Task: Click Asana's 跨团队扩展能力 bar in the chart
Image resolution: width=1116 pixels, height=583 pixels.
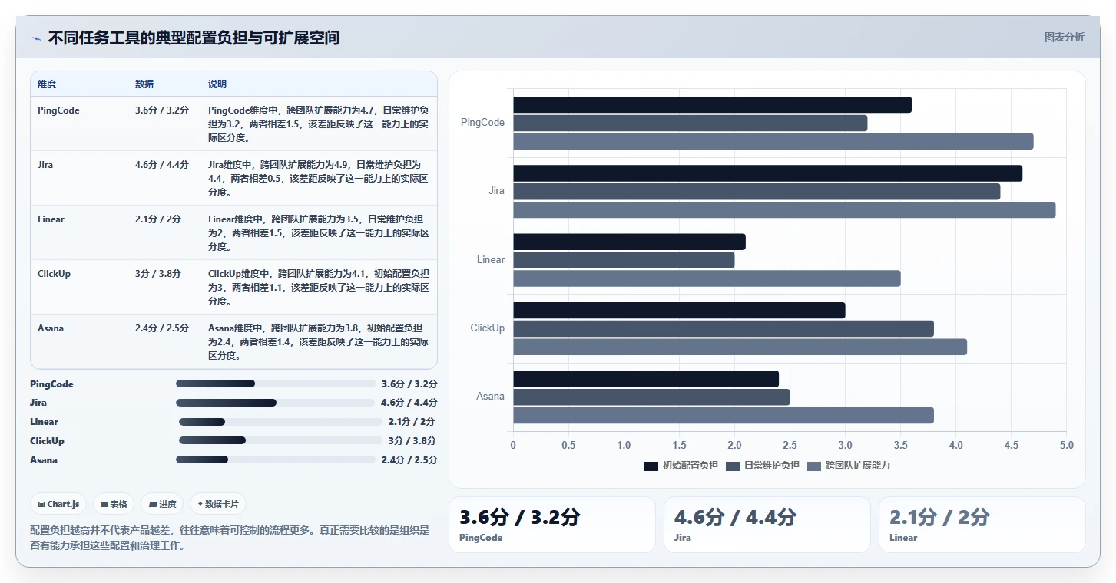Action: pos(724,415)
